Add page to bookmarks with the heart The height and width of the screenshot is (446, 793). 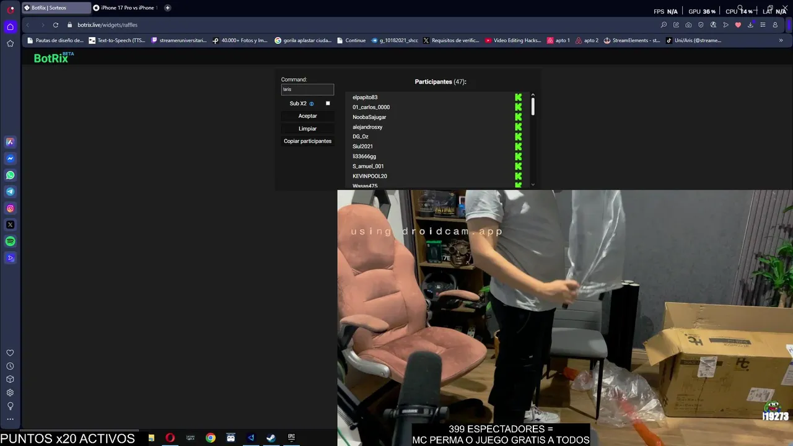(738, 25)
